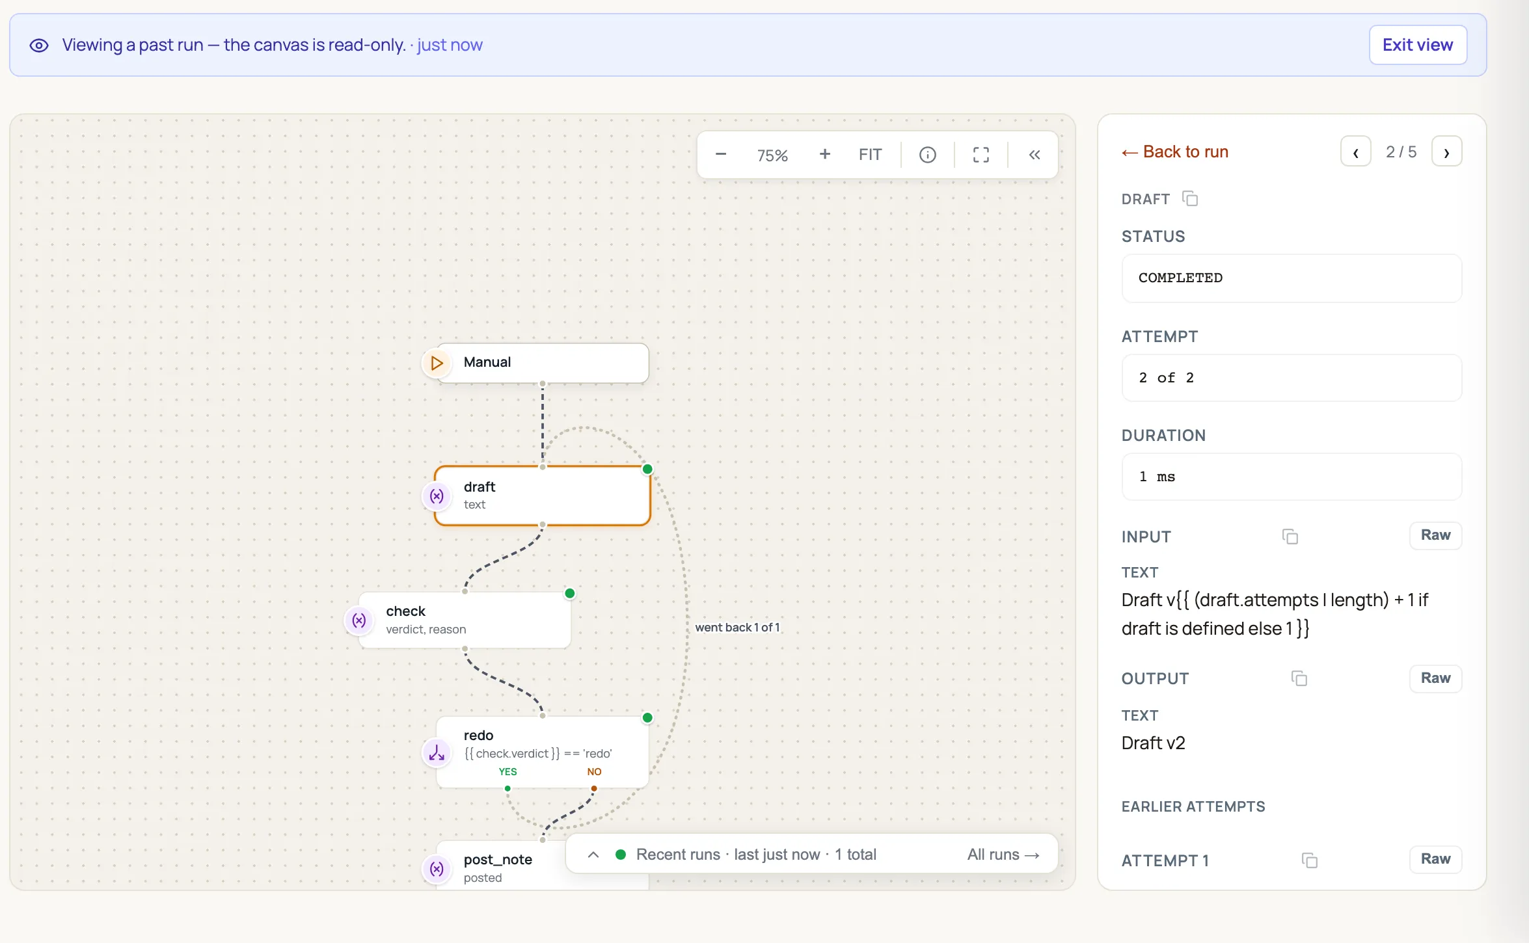Show raw OUTPUT data
Screen dimensions: 1529x943
pos(1435,678)
